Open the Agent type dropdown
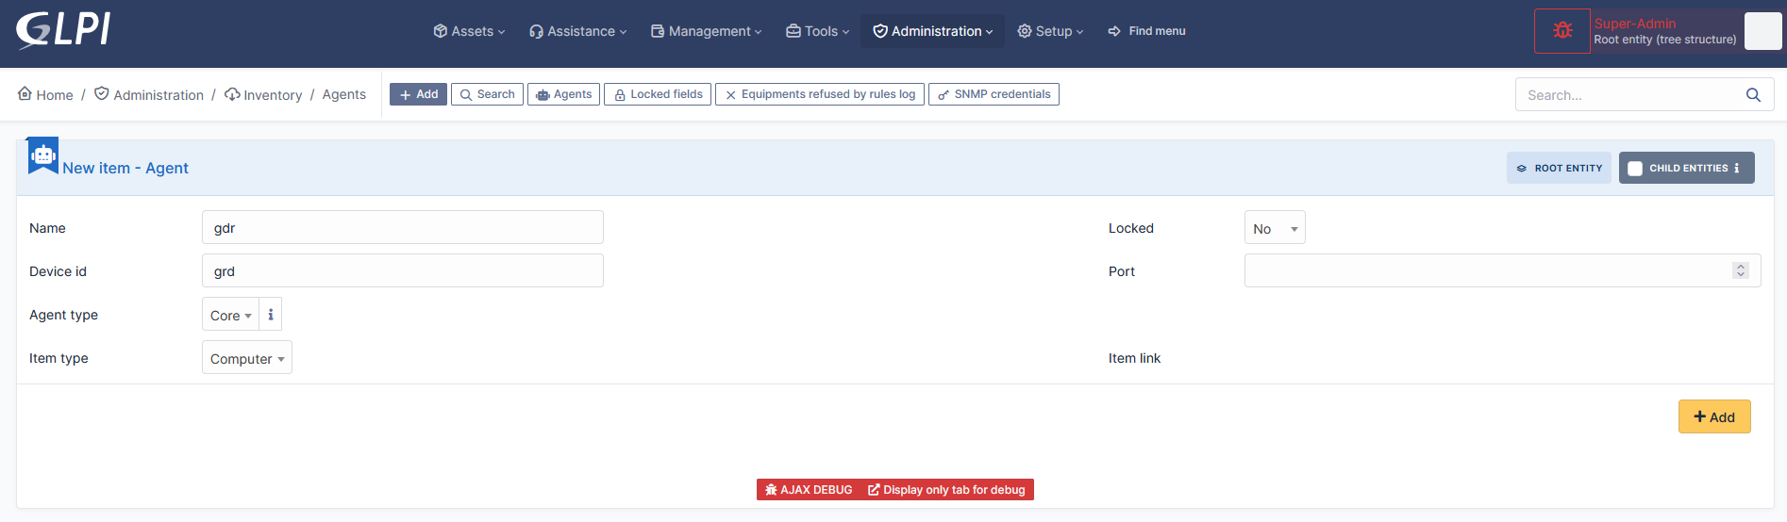Image resolution: width=1787 pixels, height=522 pixels. 230,315
